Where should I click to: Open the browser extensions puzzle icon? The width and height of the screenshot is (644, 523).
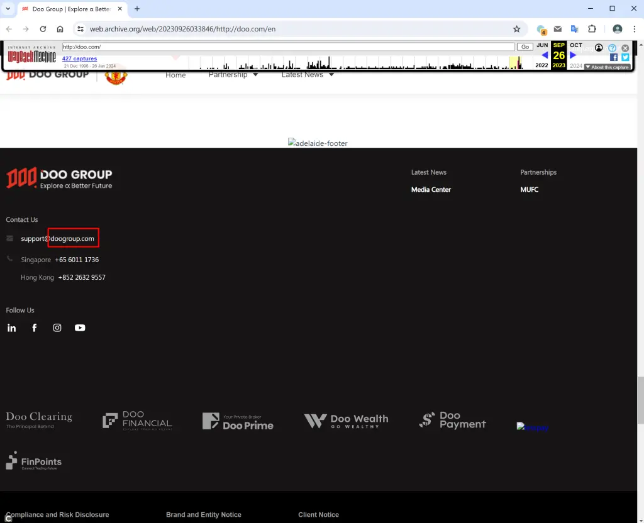pos(592,29)
